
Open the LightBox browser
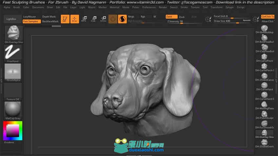11,19
